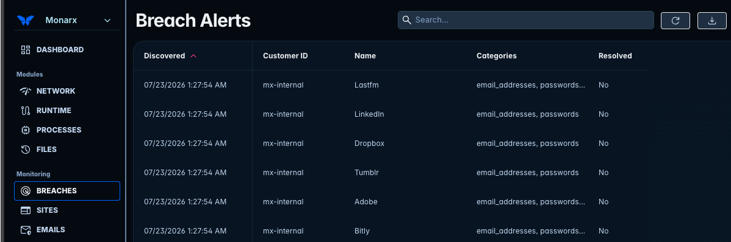Click the LinkedIn row categories cell
Viewport: 731px width, 242px height.
click(x=528, y=114)
